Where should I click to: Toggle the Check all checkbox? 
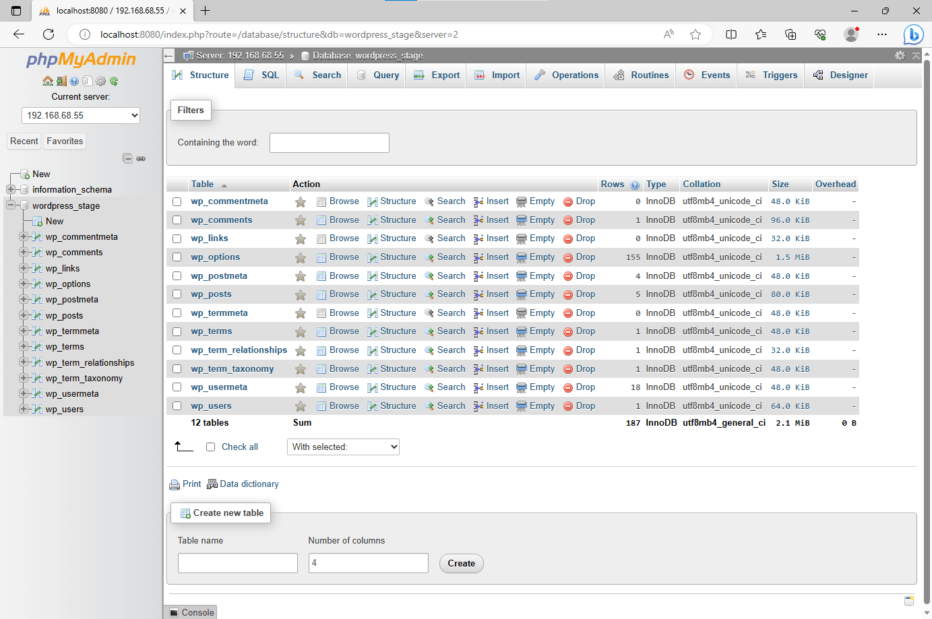(210, 447)
